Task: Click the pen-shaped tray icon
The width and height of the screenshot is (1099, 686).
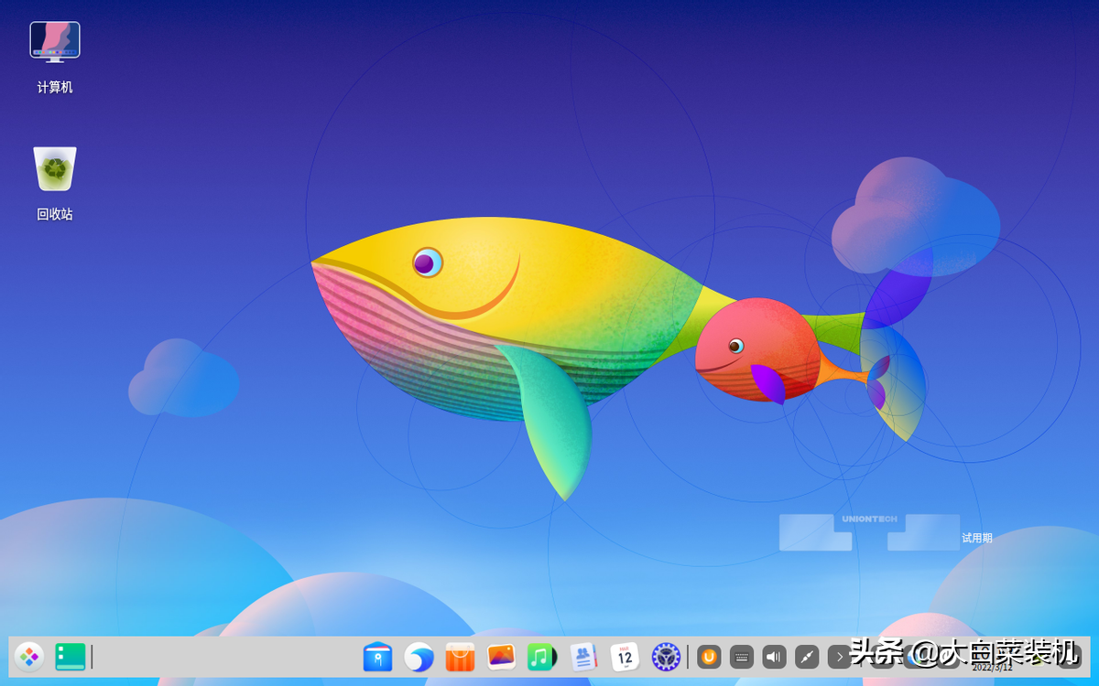Action: coord(807,656)
